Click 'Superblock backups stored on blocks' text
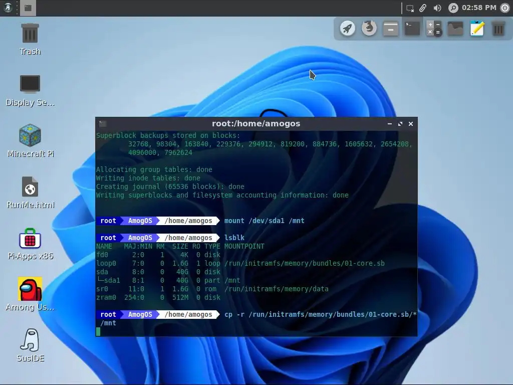The image size is (513, 385). click(168, 135)
